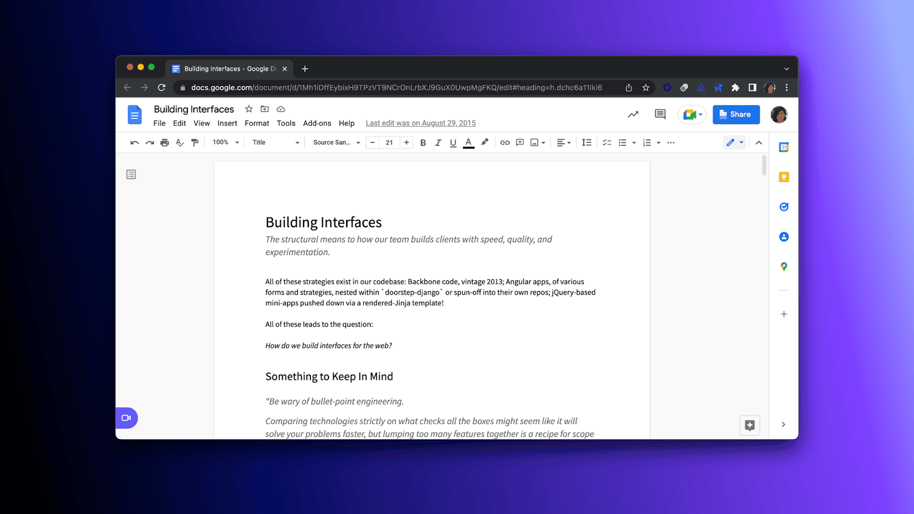Insert a checklist
The height and width of the screenshot is (514, 914).
coord(607,142)
